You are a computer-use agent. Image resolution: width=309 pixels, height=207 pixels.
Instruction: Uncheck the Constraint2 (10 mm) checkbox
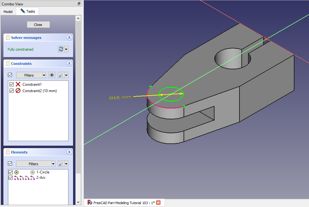click(x=12, y=91)
